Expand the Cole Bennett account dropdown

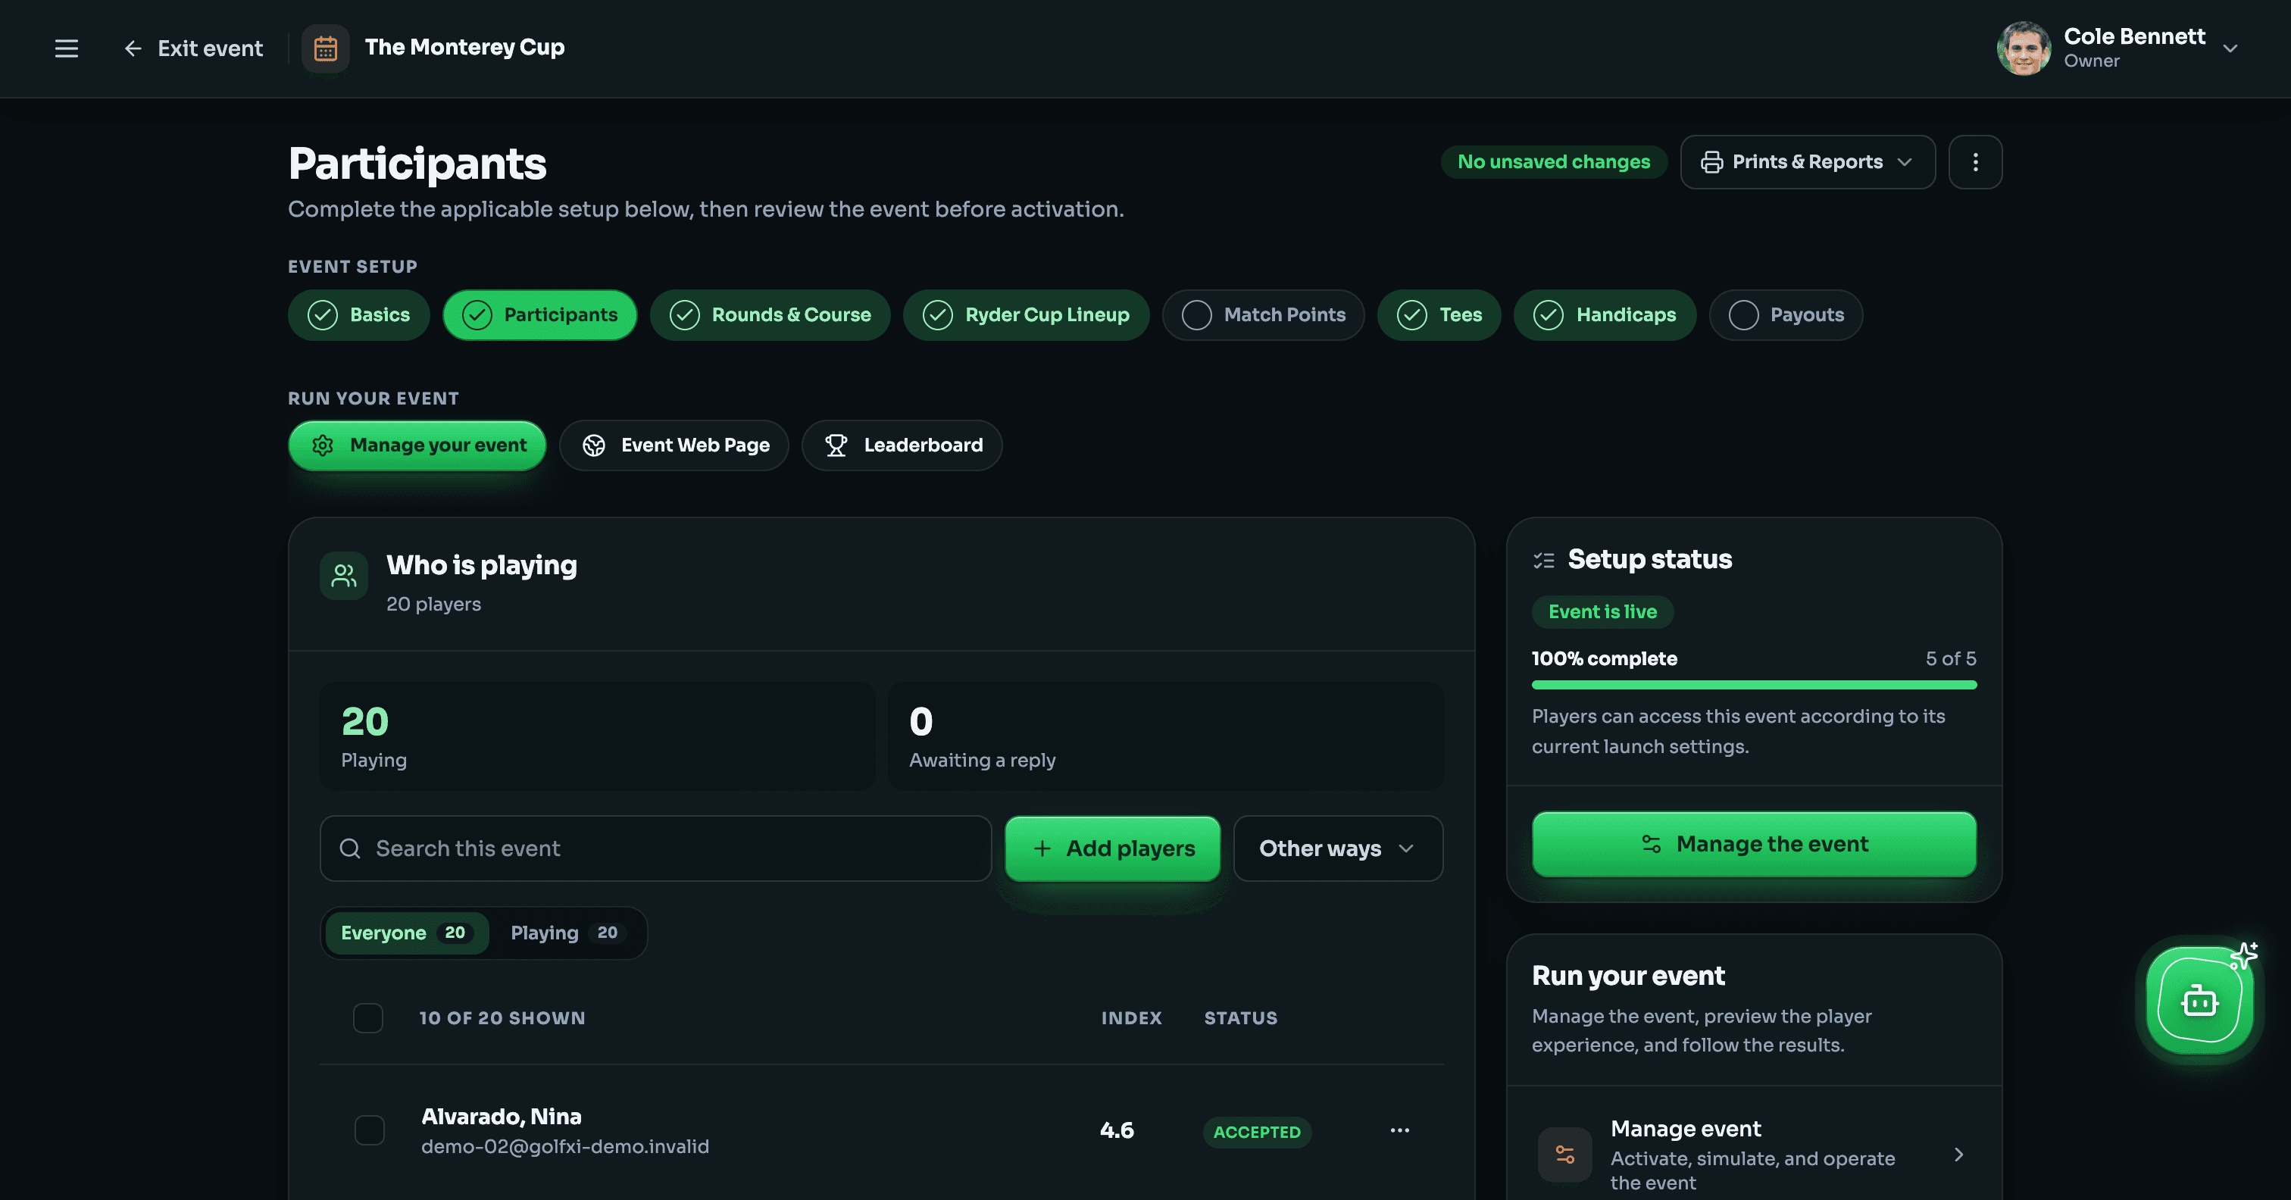pos(2230,48)
